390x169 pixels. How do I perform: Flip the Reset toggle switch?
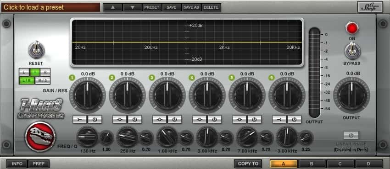tap(37, 50)
